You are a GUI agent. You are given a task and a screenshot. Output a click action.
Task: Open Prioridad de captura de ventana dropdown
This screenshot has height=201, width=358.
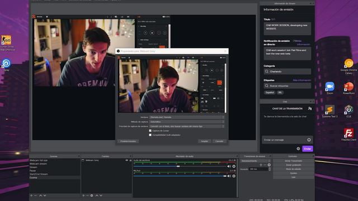[187, 126]
